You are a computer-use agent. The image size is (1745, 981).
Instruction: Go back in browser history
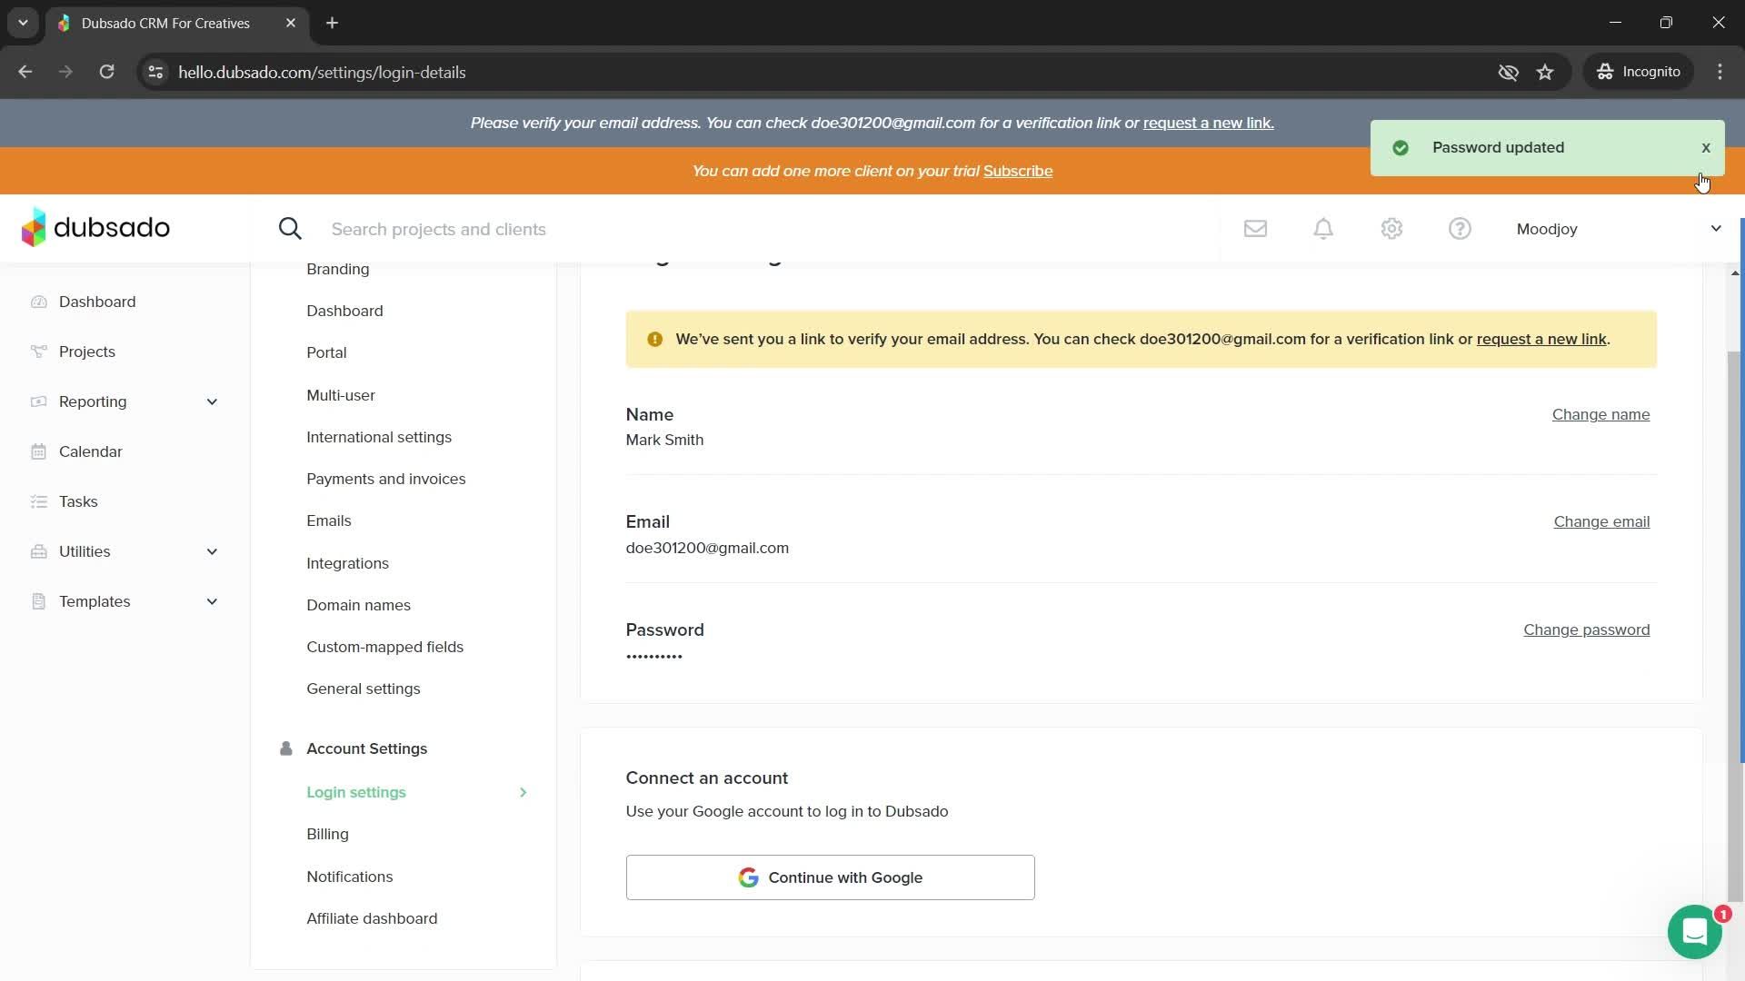tap(25, 72)
